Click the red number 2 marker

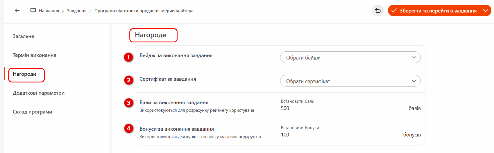(128, 80)
